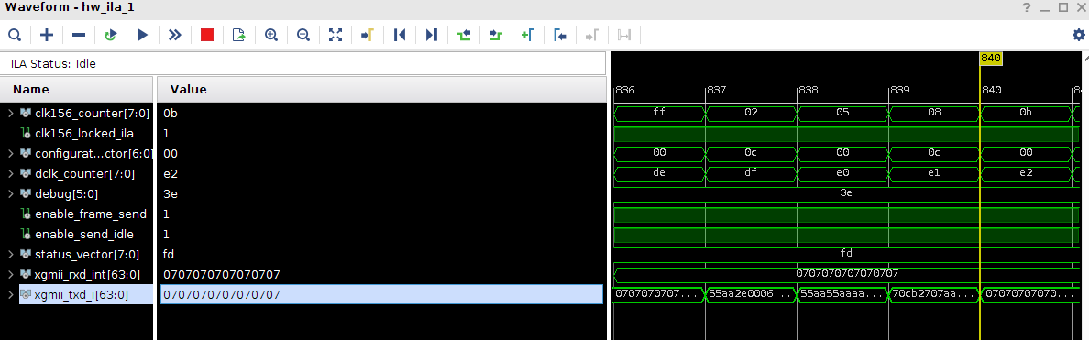The image size is (1089, 340).
Task: Click waveform segment 70cb2707aa... on xgmii_txd_i
Action: coord(934,294)
